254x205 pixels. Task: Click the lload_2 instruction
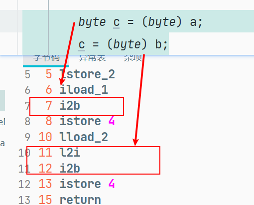(84, 137)
